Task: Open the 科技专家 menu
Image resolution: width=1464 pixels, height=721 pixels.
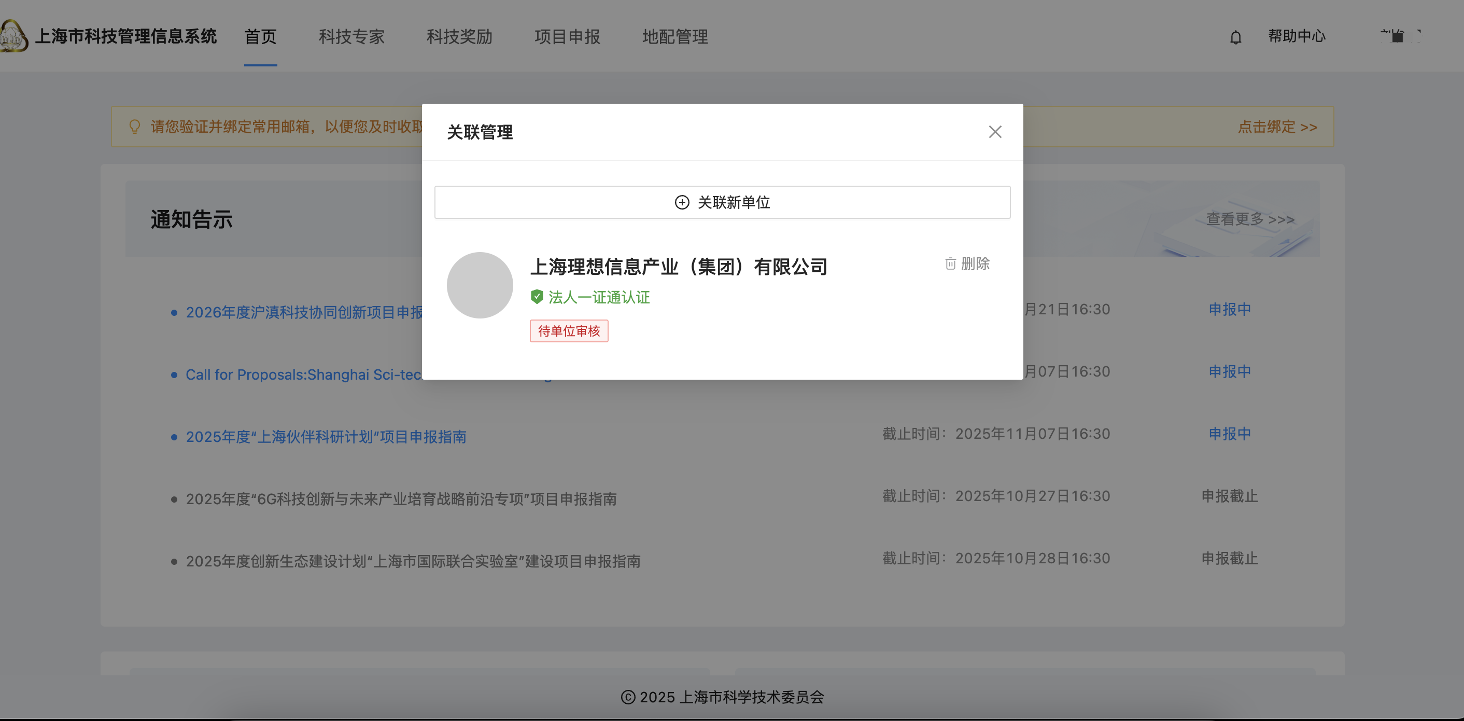Action: point(351,37)
